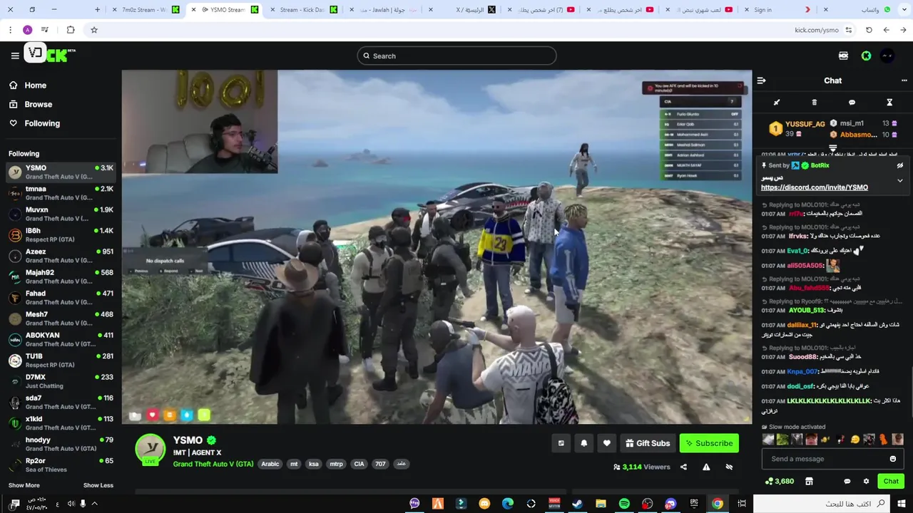Share the stream with the share icon

683,467
